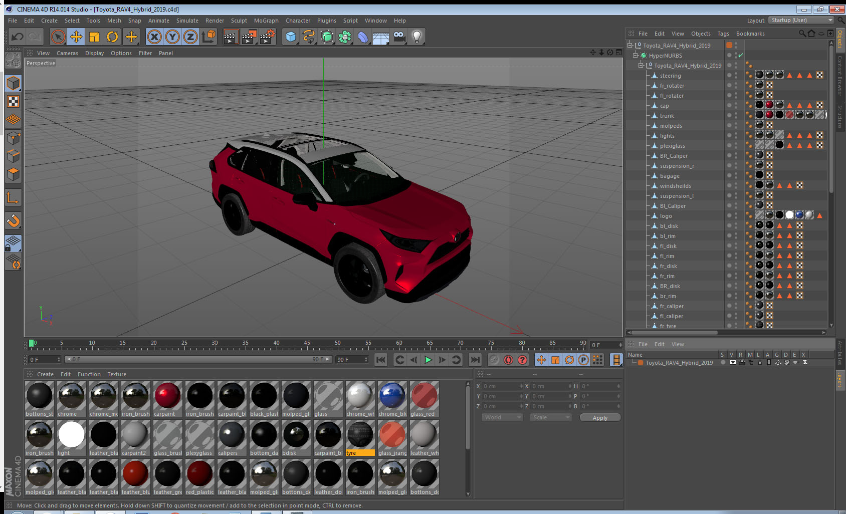The width and height of the screenshot is (846, 514).
Task: Open the Floor environment objects icon
Action: click(381, 37)
